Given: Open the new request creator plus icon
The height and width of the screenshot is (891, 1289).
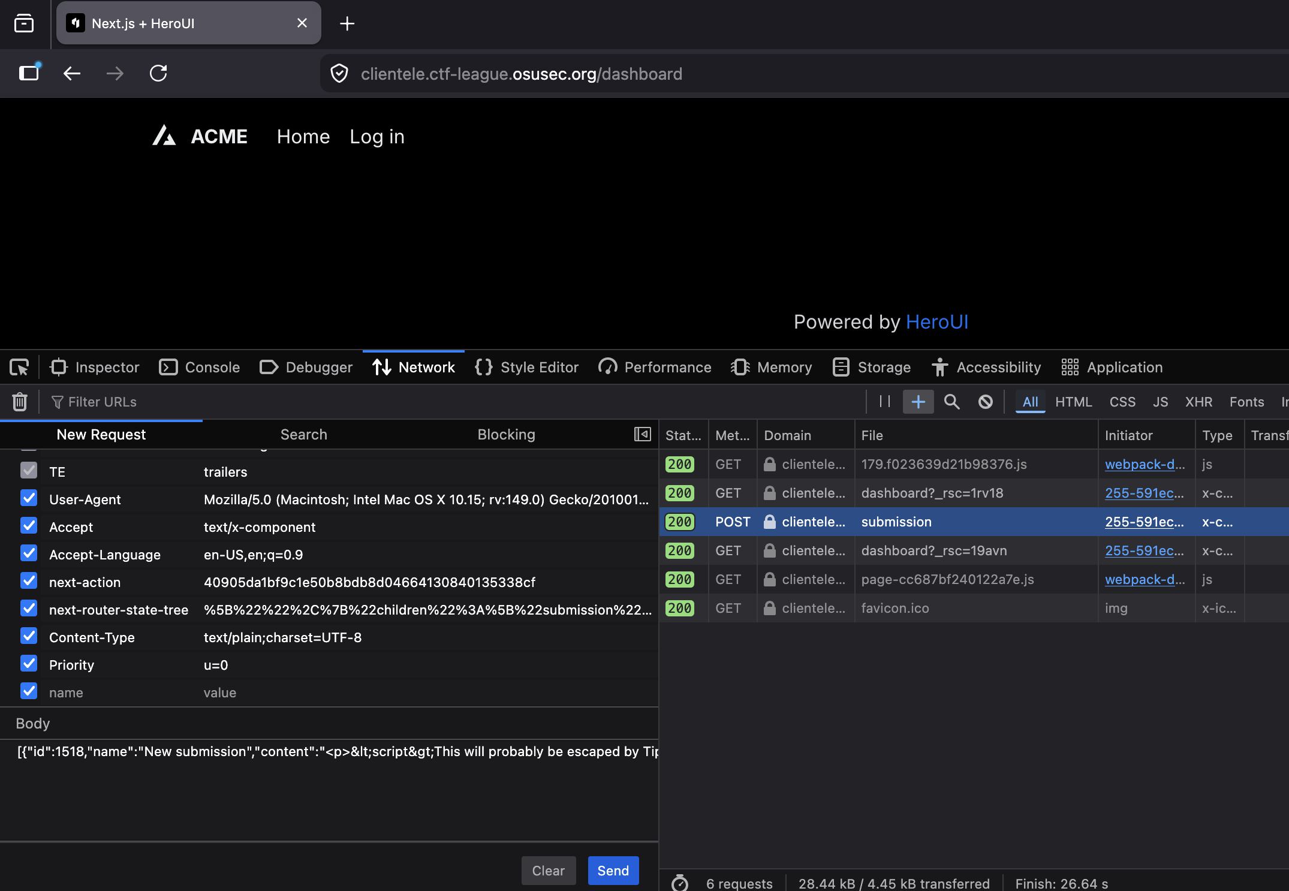Looking at the screenshot, I should coord(918,402).
